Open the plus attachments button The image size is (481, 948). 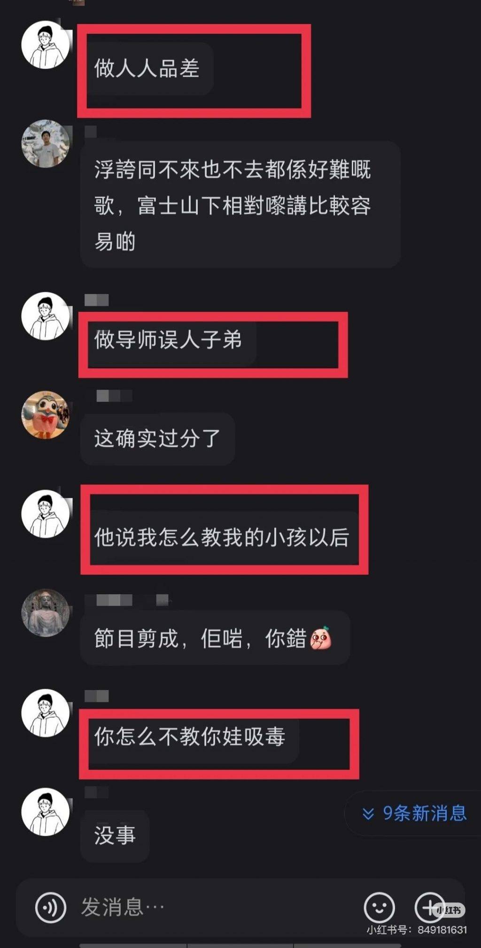pyautogui.click(x=430, y=907)
